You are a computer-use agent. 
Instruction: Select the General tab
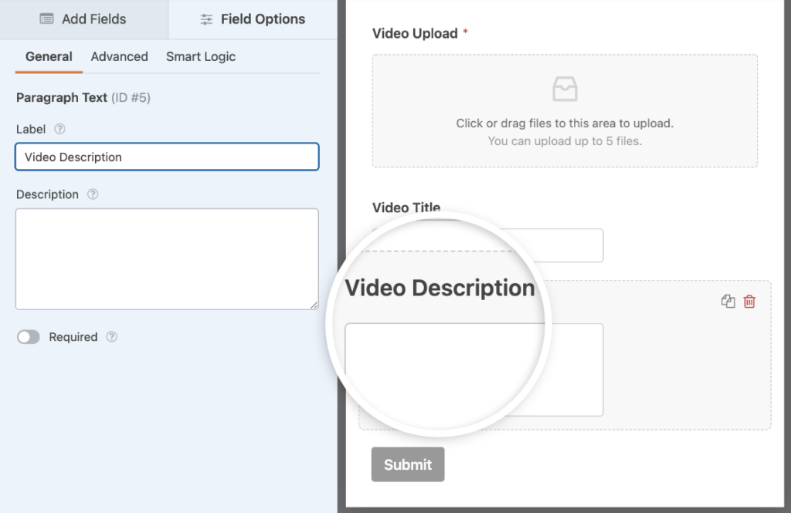pos(49,56)
